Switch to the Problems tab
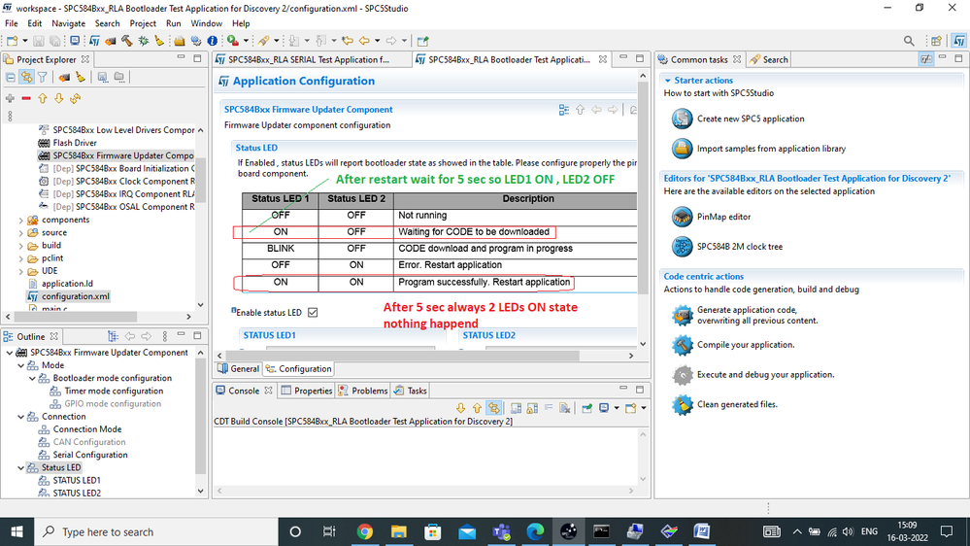 pyautogui.click(x=363, y=391)
